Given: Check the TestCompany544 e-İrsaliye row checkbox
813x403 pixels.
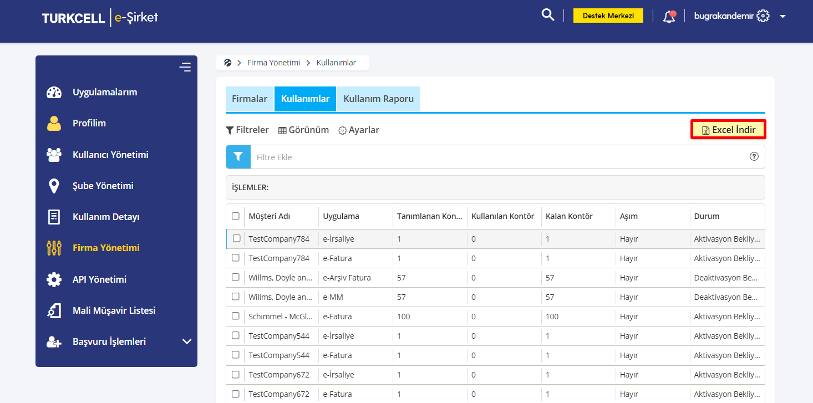Looking at the screenshot, I should click(236, 335).
